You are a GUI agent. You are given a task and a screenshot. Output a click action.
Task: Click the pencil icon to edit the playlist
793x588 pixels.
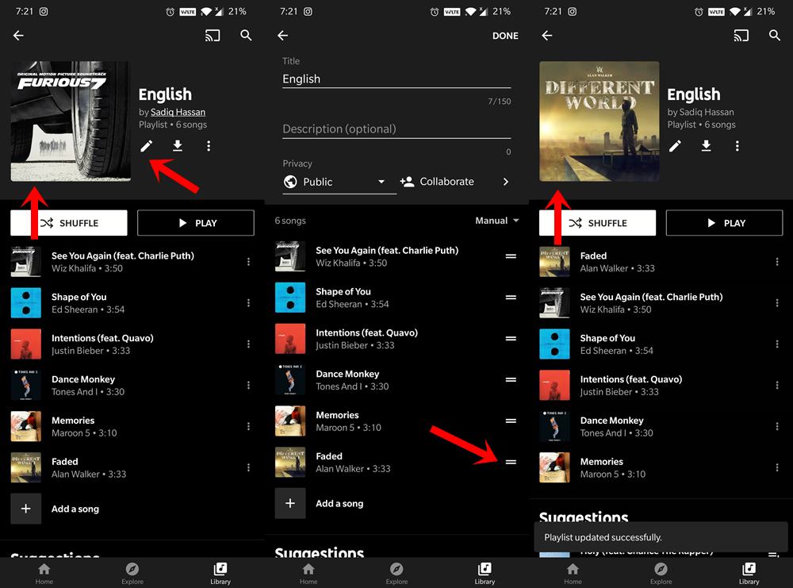146,146
